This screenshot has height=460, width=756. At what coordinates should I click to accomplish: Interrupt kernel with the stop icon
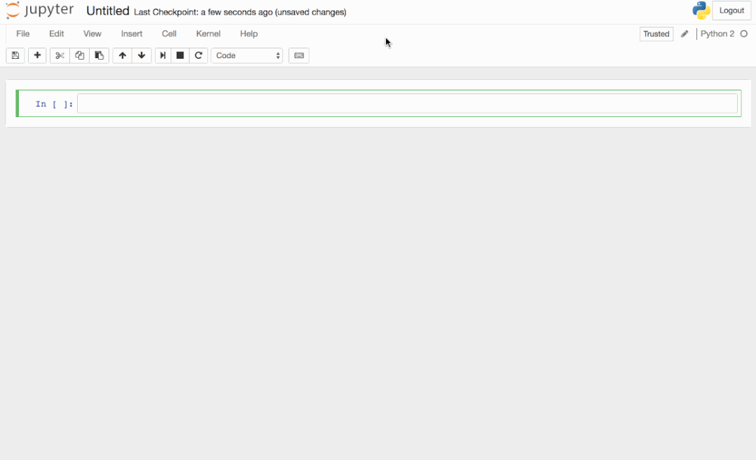(x=180, y=55)
